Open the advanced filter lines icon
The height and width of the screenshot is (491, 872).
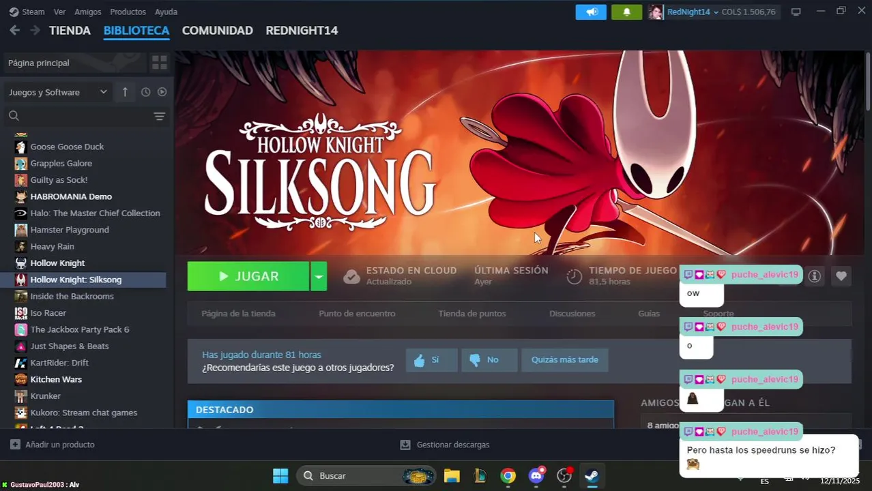click(159, 117)
